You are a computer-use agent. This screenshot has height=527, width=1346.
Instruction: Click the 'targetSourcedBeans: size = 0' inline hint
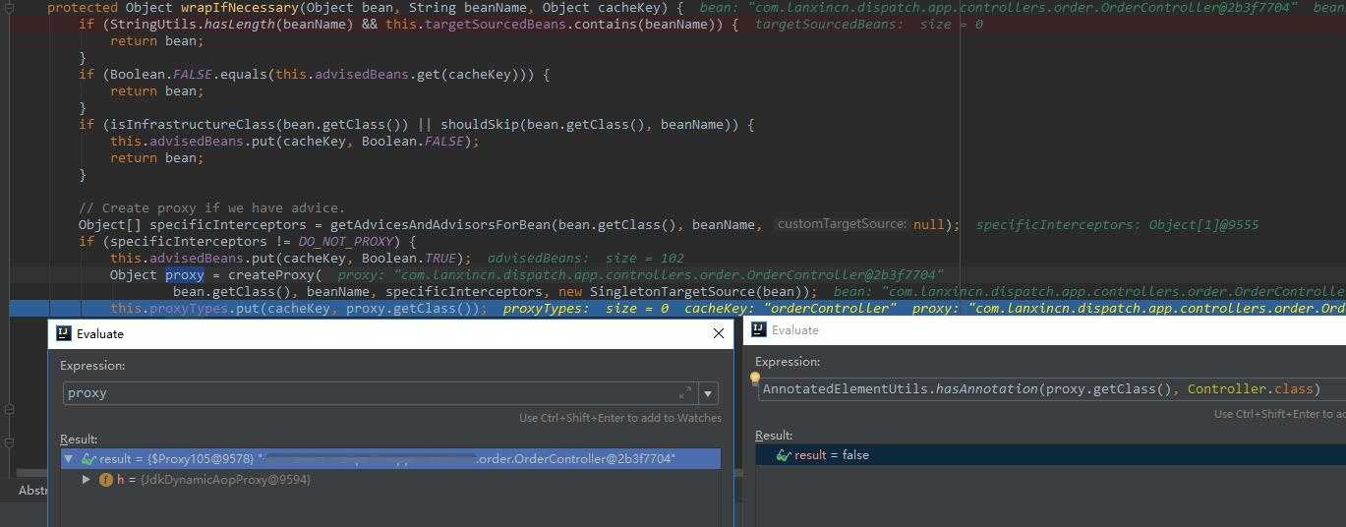[x=868, y=25]
